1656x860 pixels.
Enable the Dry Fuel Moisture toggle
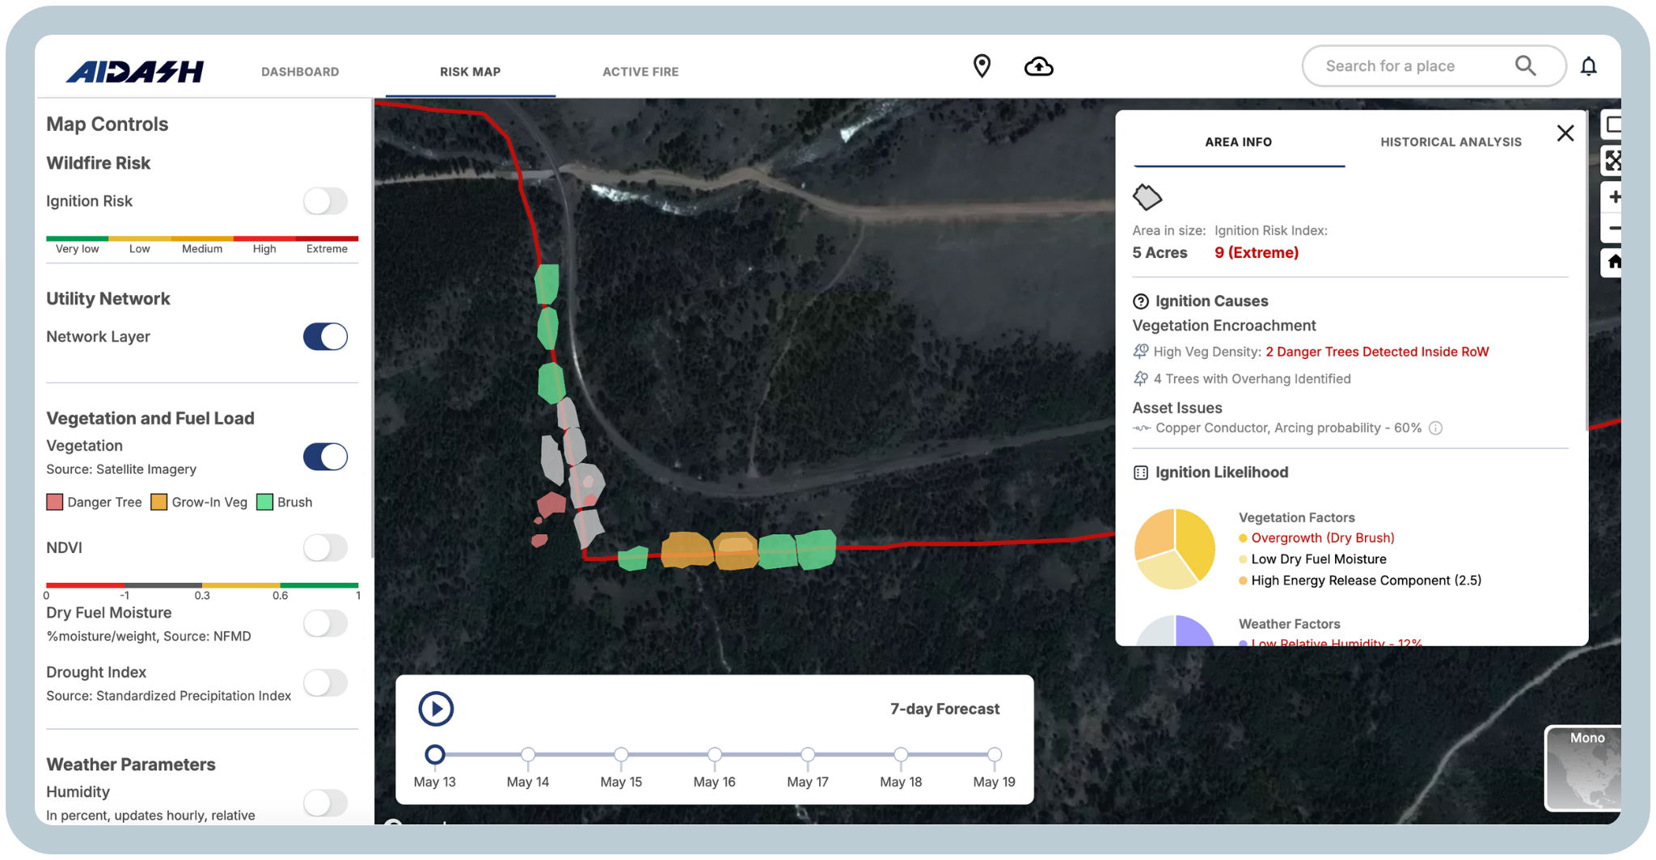pos(326,623)
